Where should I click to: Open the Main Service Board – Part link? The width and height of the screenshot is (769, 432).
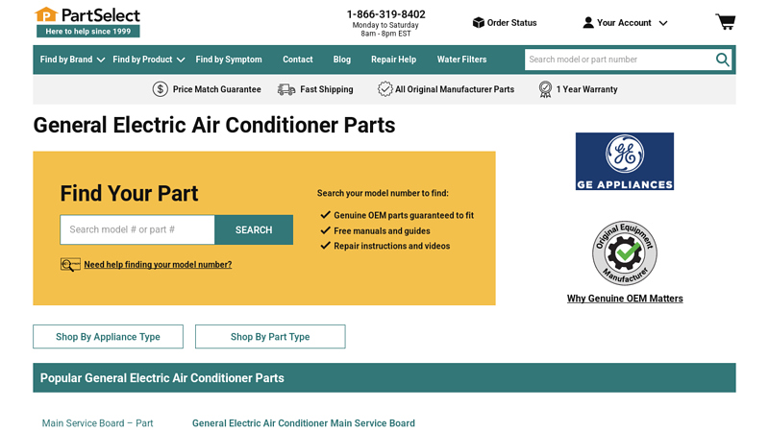(98, 423)
